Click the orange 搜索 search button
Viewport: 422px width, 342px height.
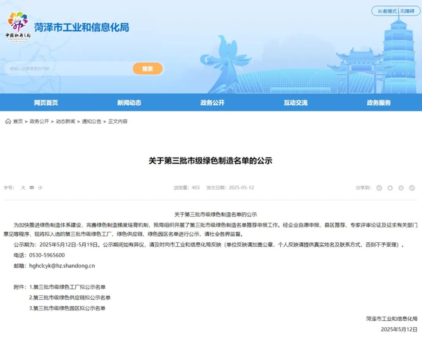[x=148, y=69]
